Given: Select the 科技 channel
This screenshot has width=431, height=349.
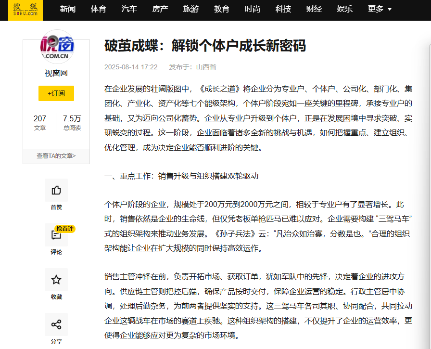Looking at the screenshot, I should [283, 9].
